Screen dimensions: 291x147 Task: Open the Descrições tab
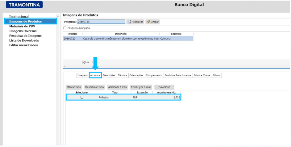tap(109, 75)
